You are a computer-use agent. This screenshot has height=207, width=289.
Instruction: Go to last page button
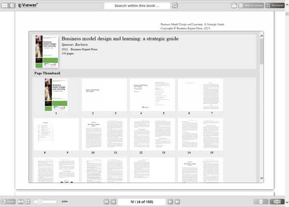(x=177, y=202)
